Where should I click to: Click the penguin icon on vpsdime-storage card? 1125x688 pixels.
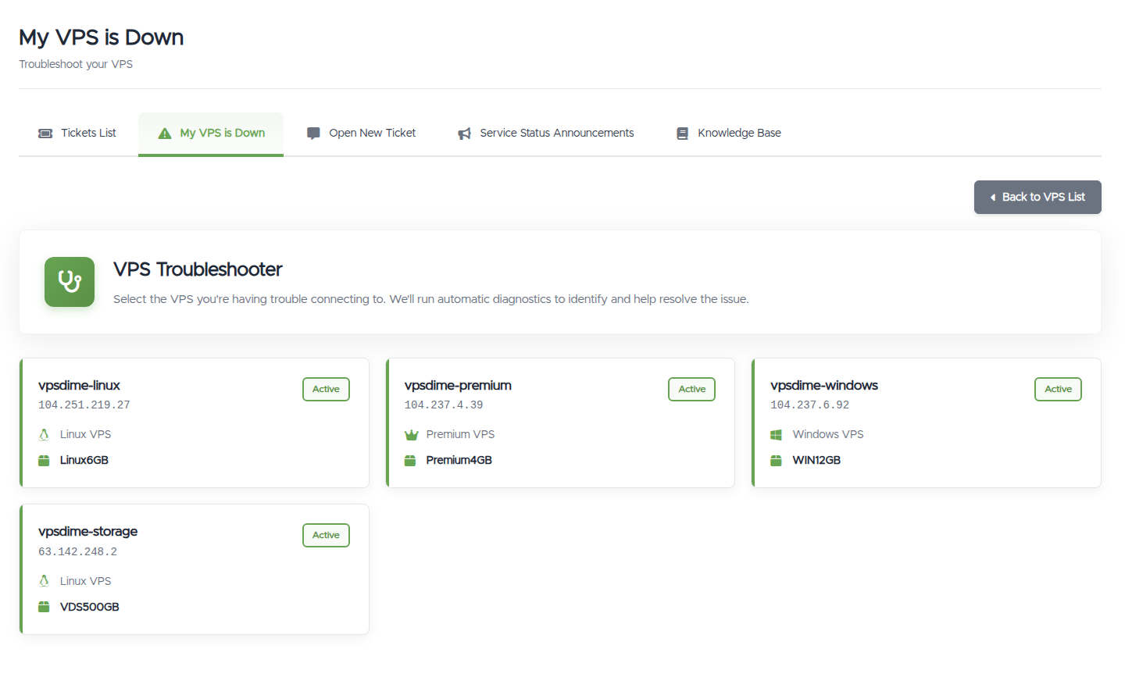tap(44, 581)
